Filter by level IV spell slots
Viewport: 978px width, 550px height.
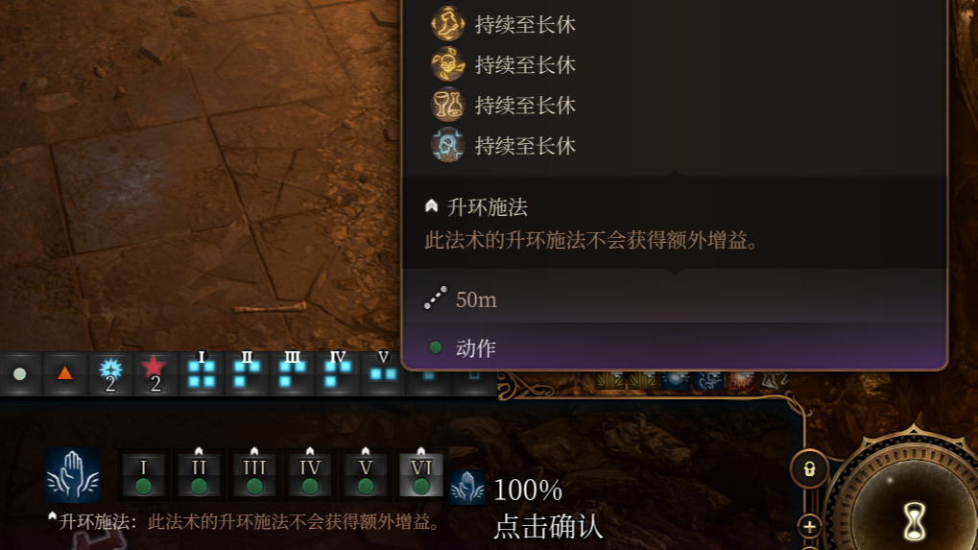tap(338, 372)
